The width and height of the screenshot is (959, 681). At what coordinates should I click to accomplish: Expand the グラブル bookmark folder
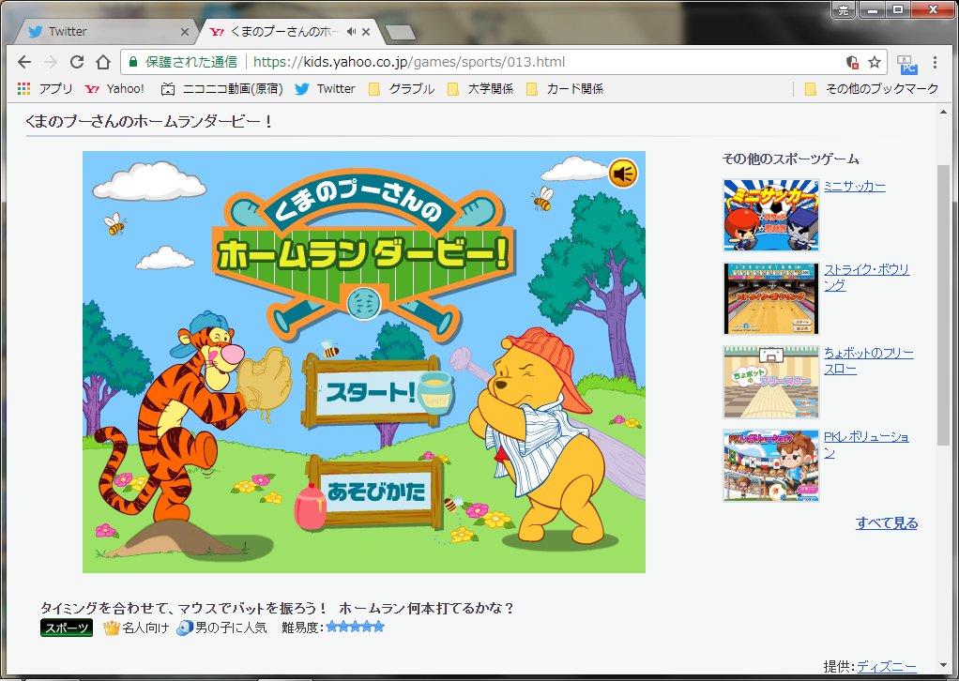[402, 88]
